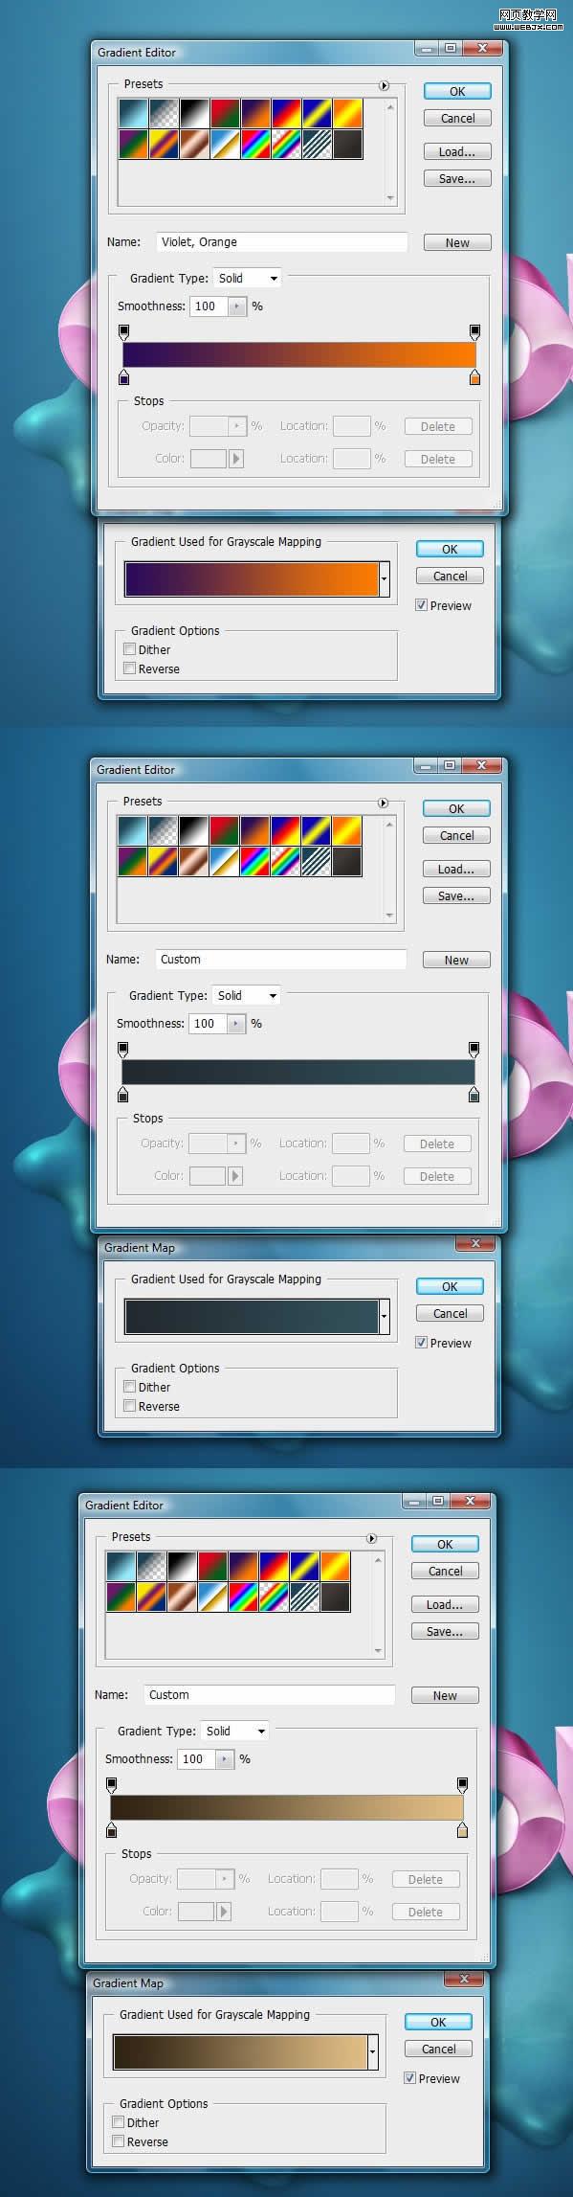Click Cancel in the dark-gray Gradient Map dialog

[450, 1314]
